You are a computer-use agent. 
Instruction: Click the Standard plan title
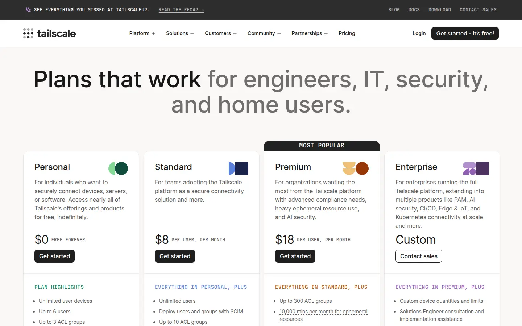pyautogui.click(x=173, y=167)
